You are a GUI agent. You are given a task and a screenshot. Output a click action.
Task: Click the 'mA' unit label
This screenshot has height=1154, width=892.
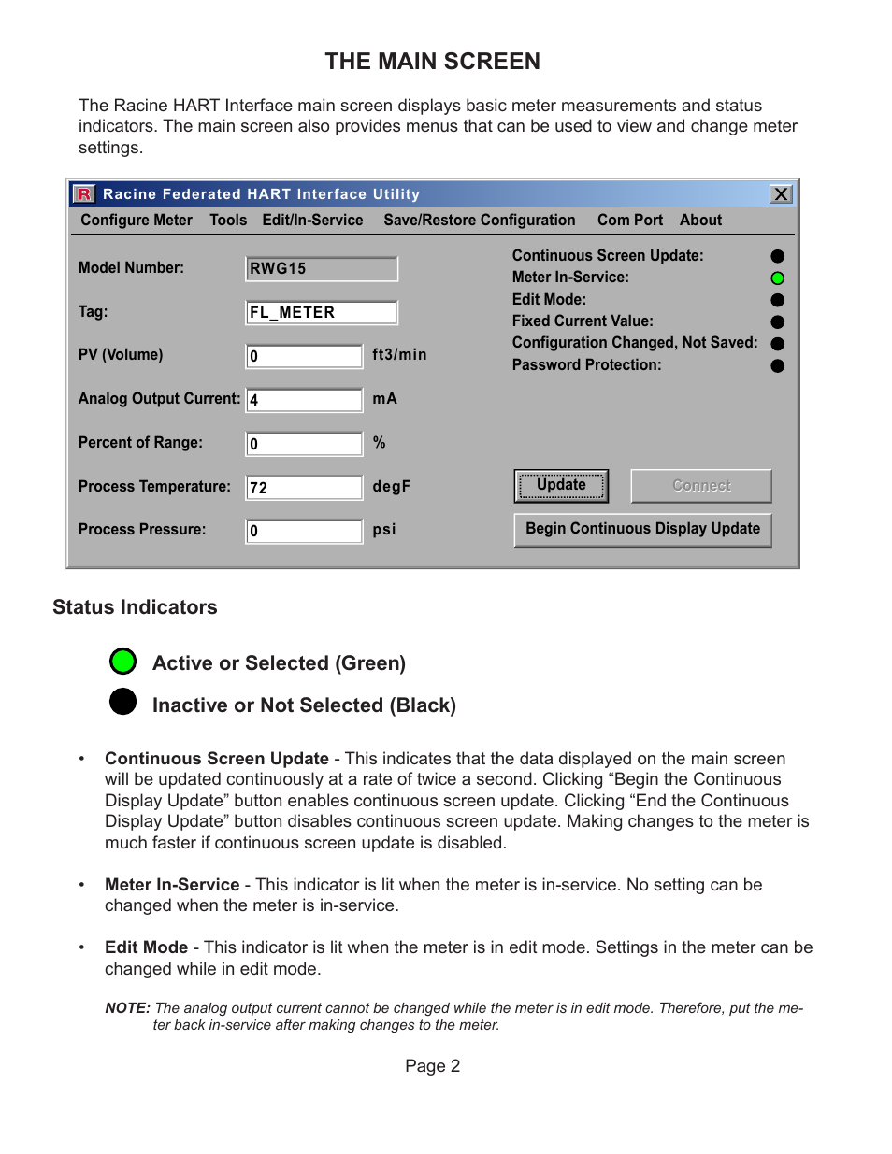tap(384, 399)
